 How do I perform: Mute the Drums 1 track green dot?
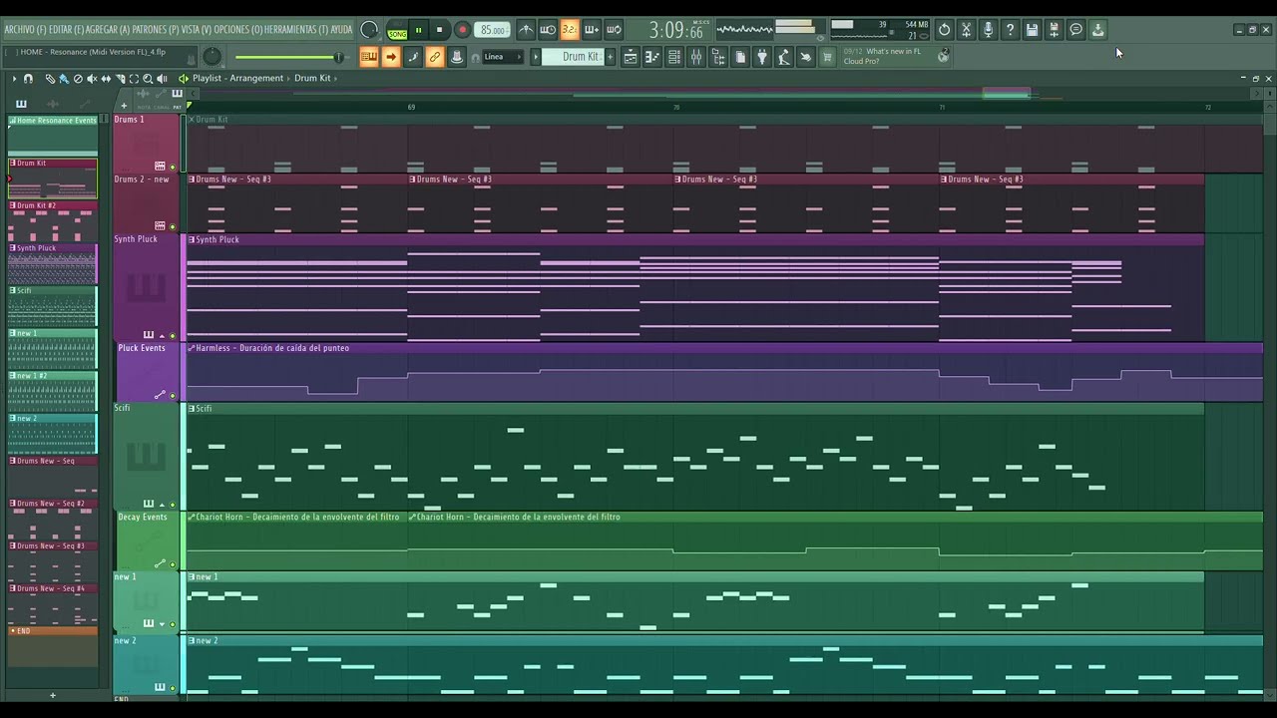(172, 167)
